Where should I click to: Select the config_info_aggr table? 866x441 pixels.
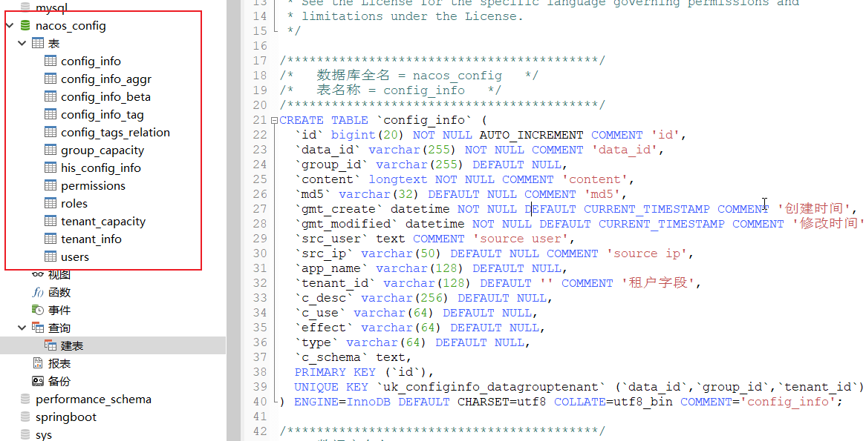106,79
